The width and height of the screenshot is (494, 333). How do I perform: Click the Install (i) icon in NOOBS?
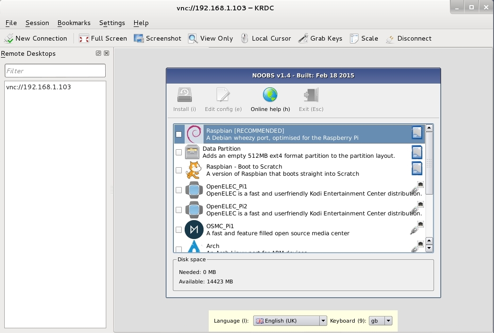coord(185,95)
